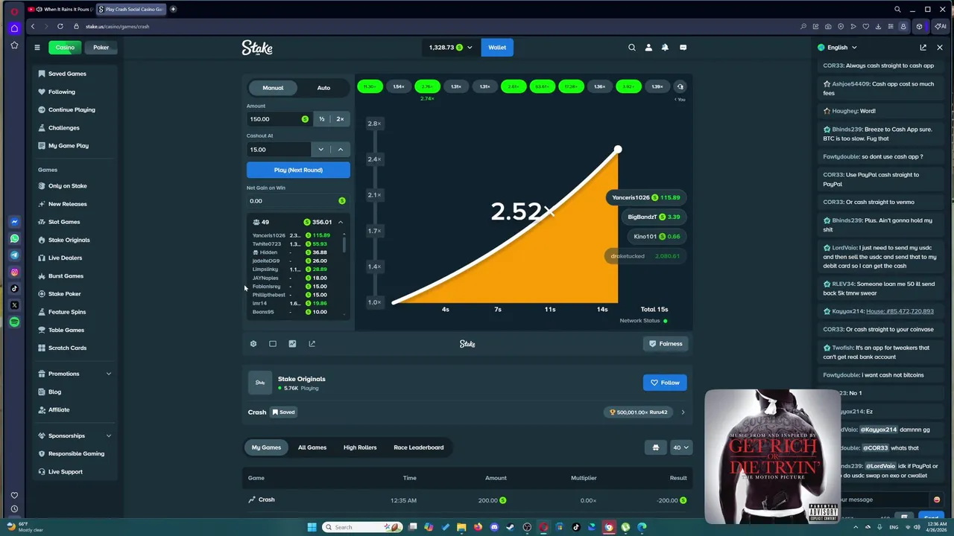The image size is (954, 536).
Task: Pop out the chat panel
Action: [923, 48]
